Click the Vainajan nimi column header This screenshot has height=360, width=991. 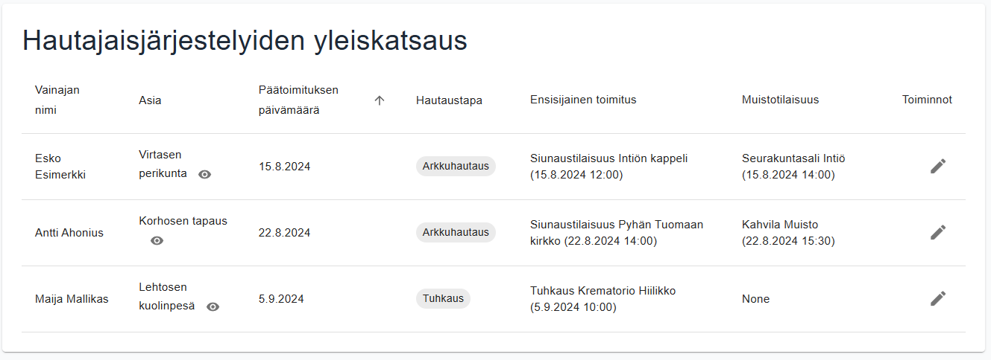(x=57, y=100)
